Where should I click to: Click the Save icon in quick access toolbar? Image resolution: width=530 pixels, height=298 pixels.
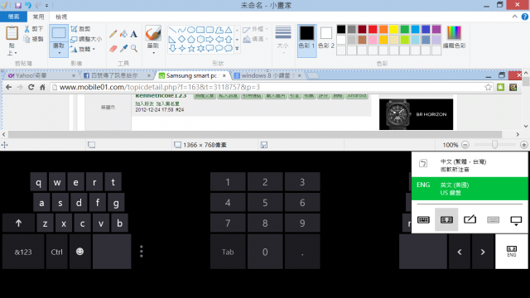(x=18, y=5)
